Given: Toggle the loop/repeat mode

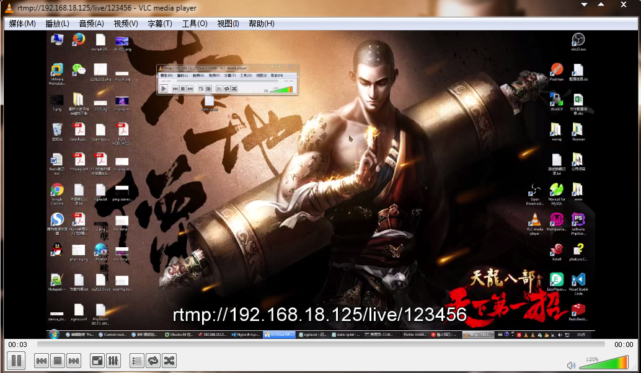Looking at the screenshot, I should (x=153, y=361).
